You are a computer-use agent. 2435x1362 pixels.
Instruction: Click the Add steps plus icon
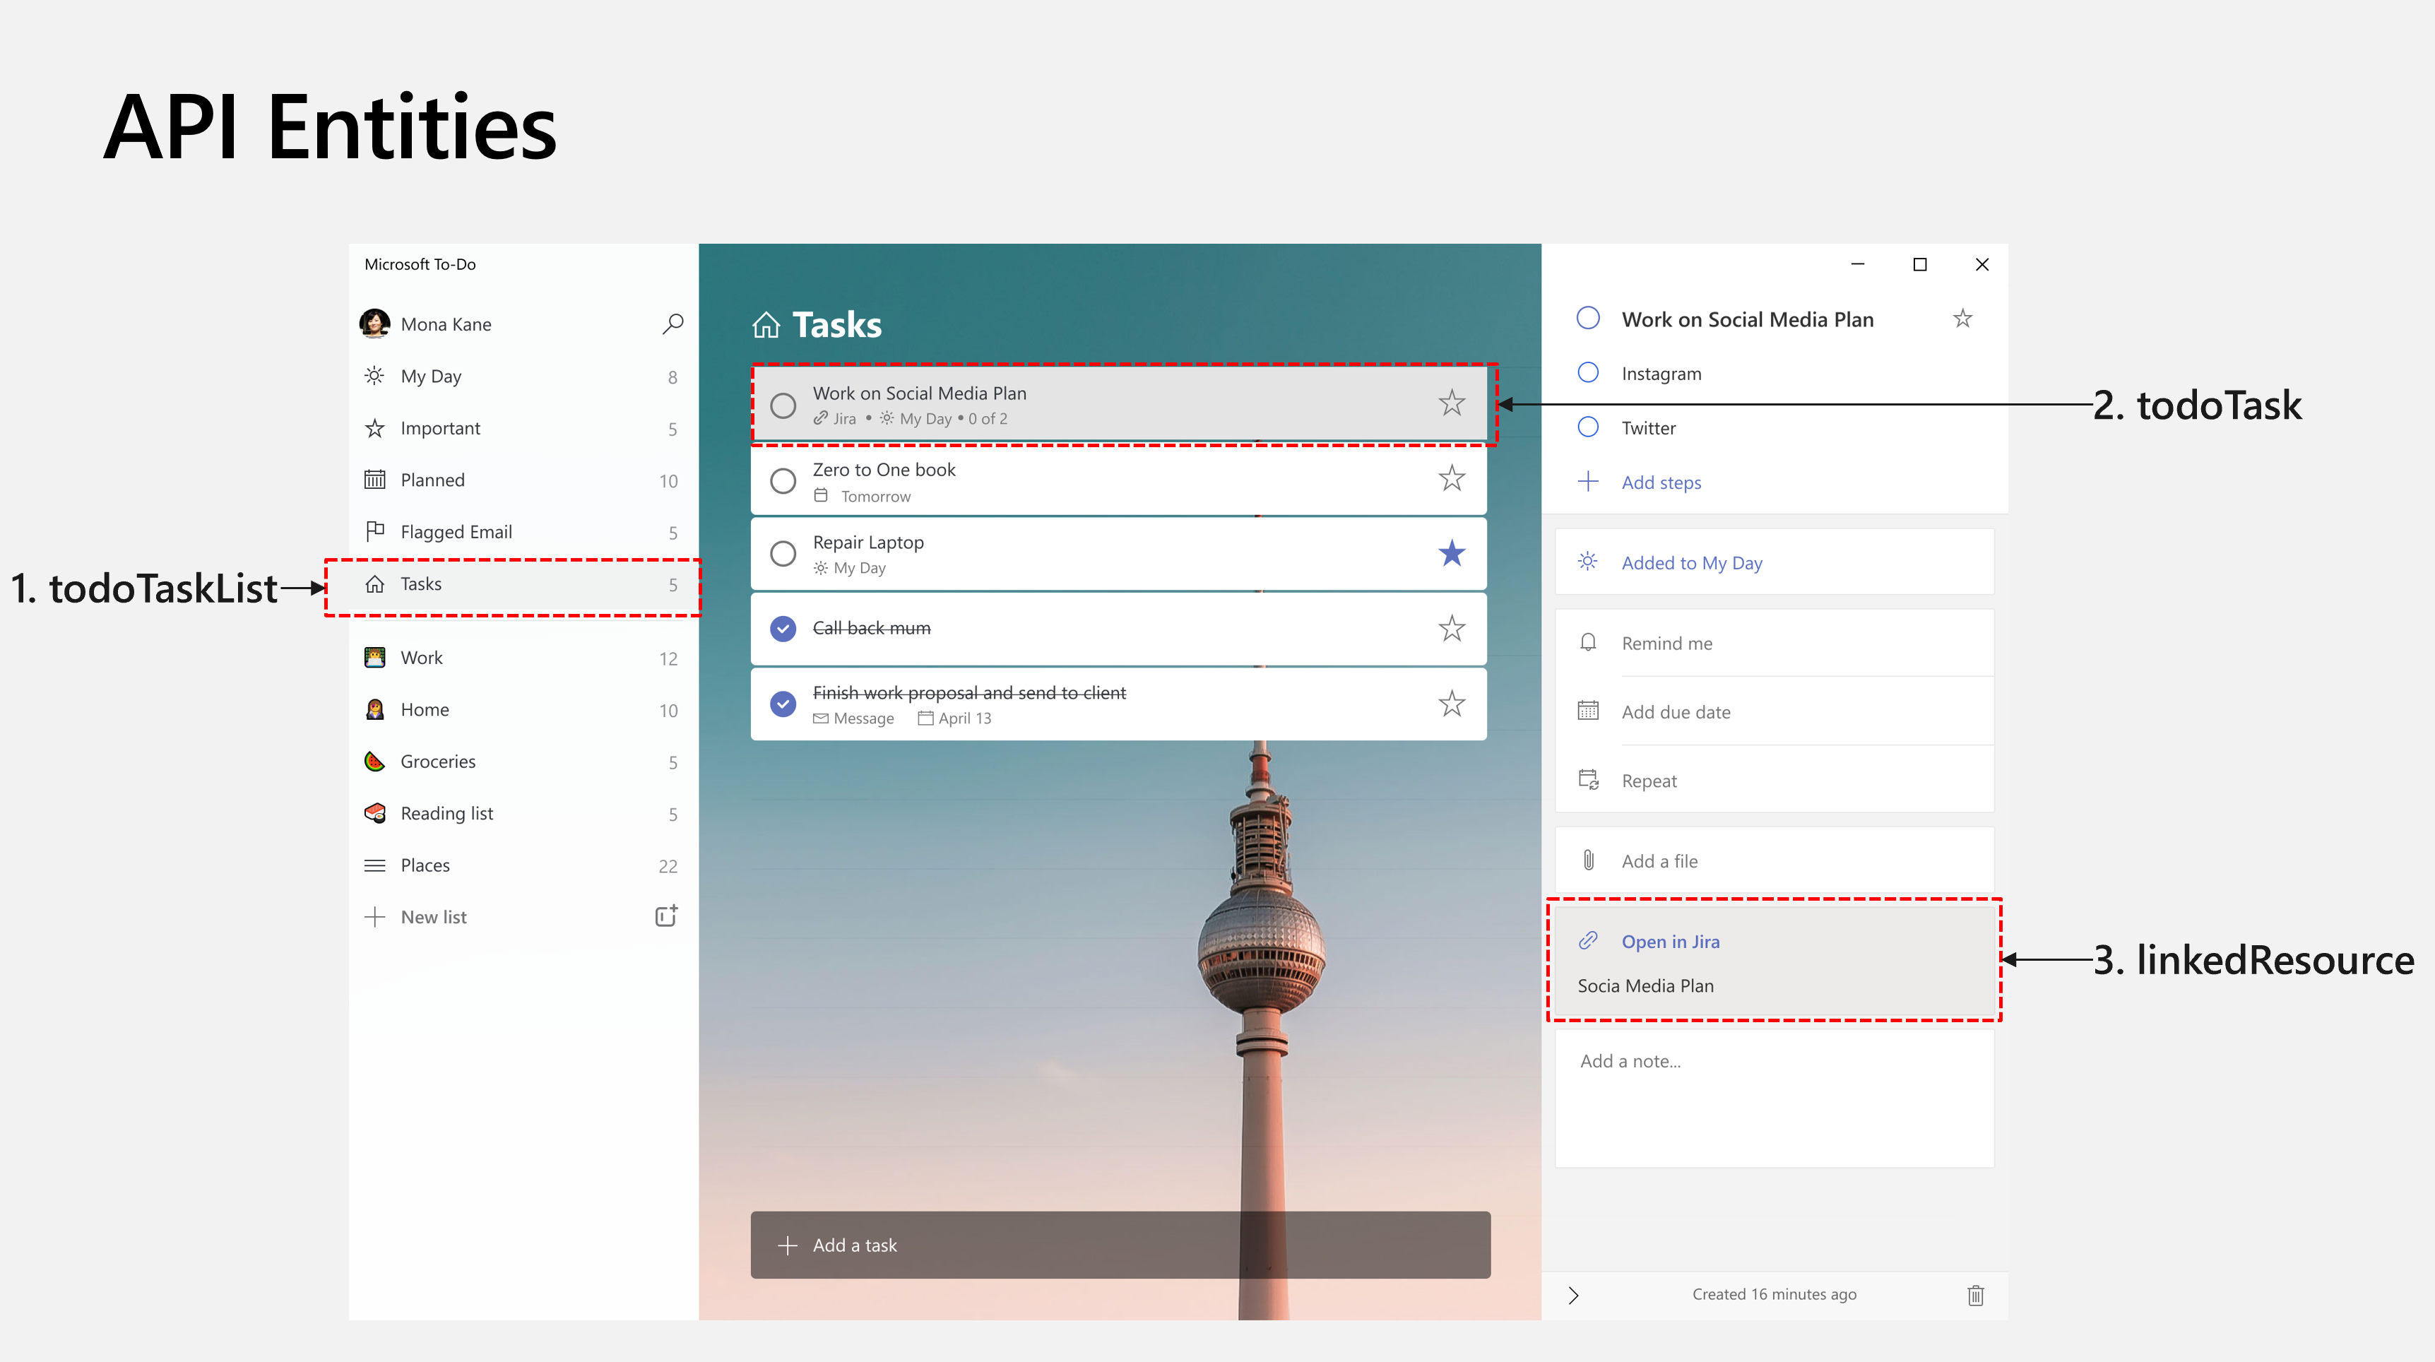coord(1590,480)
